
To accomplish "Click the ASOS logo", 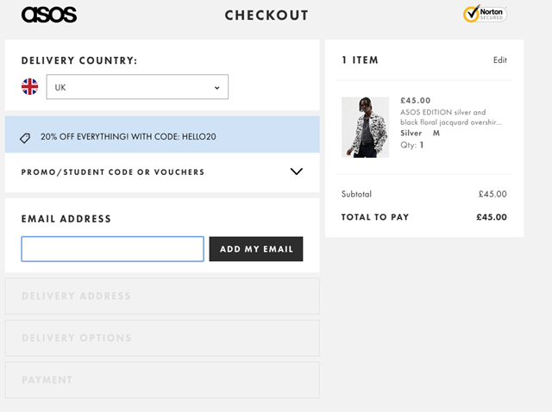I will 48,15.
